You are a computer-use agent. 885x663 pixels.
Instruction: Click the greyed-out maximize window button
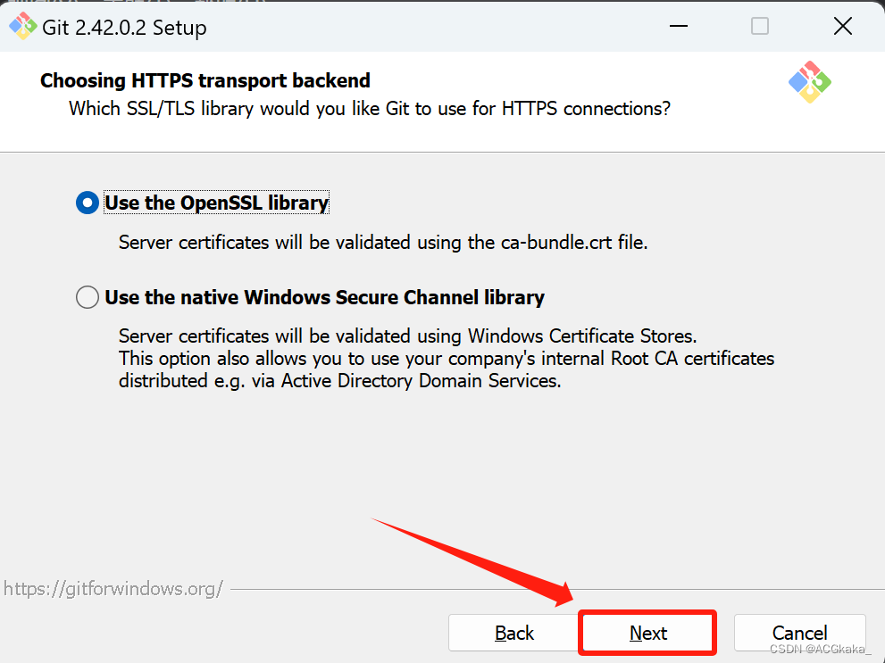click(760, 27)
